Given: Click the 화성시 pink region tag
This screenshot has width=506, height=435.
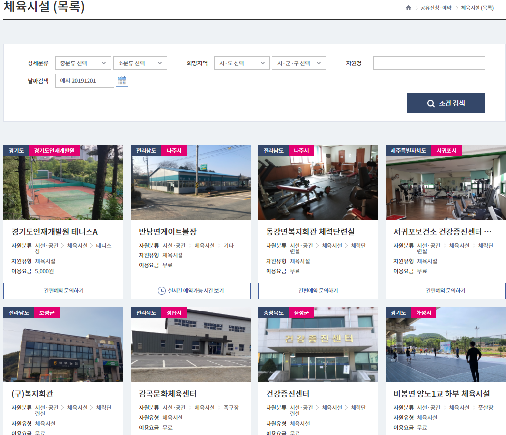Looking at the screenshot, I should [423, 312].
